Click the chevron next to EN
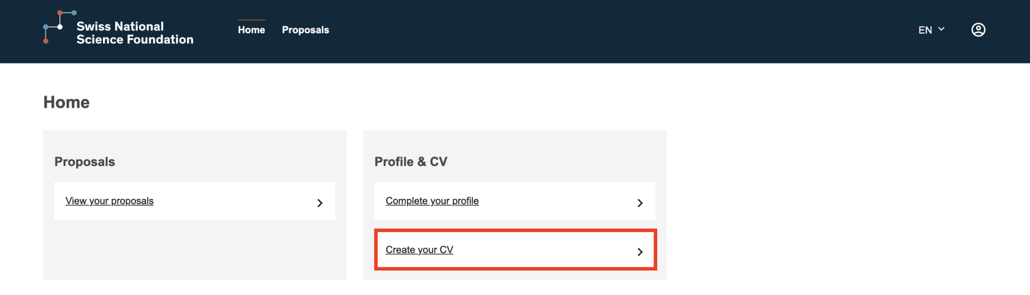The width and height of the screenshot is (1030, 295). point(941,29)
